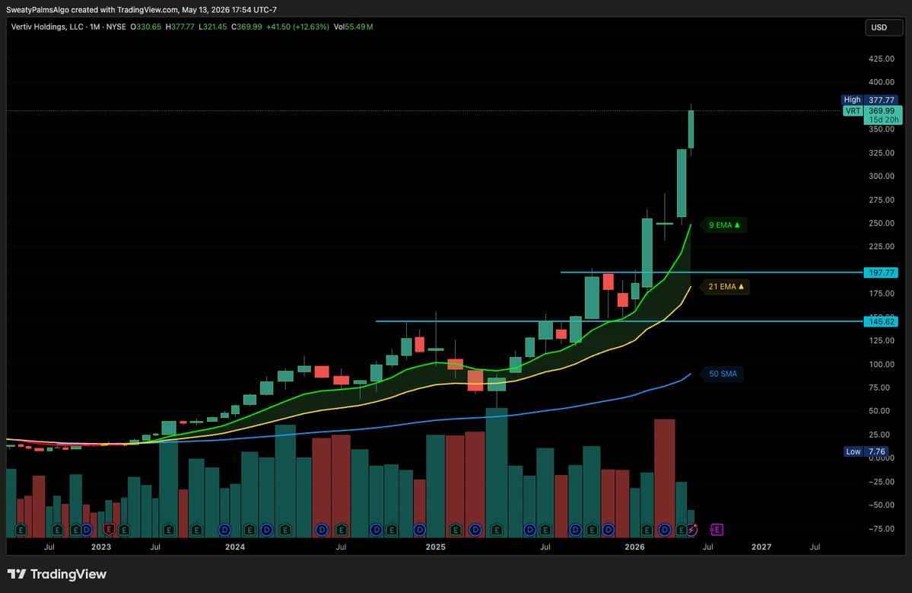Click the high value H377.77 in header
This screenshot has height=593, width=912.
(x=180, y=27)
